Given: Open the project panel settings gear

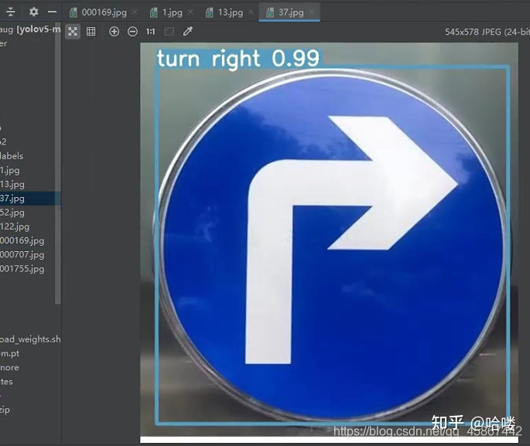Looking at the screenshot, I should pyautogui.click(x=33, y=12).
